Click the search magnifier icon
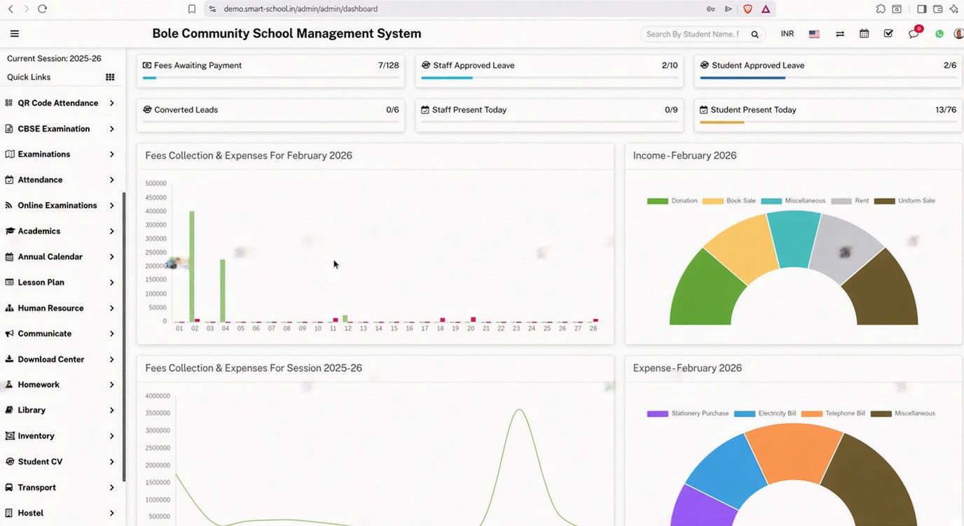Screen dimensions: 964x526 tap(755, 34)
